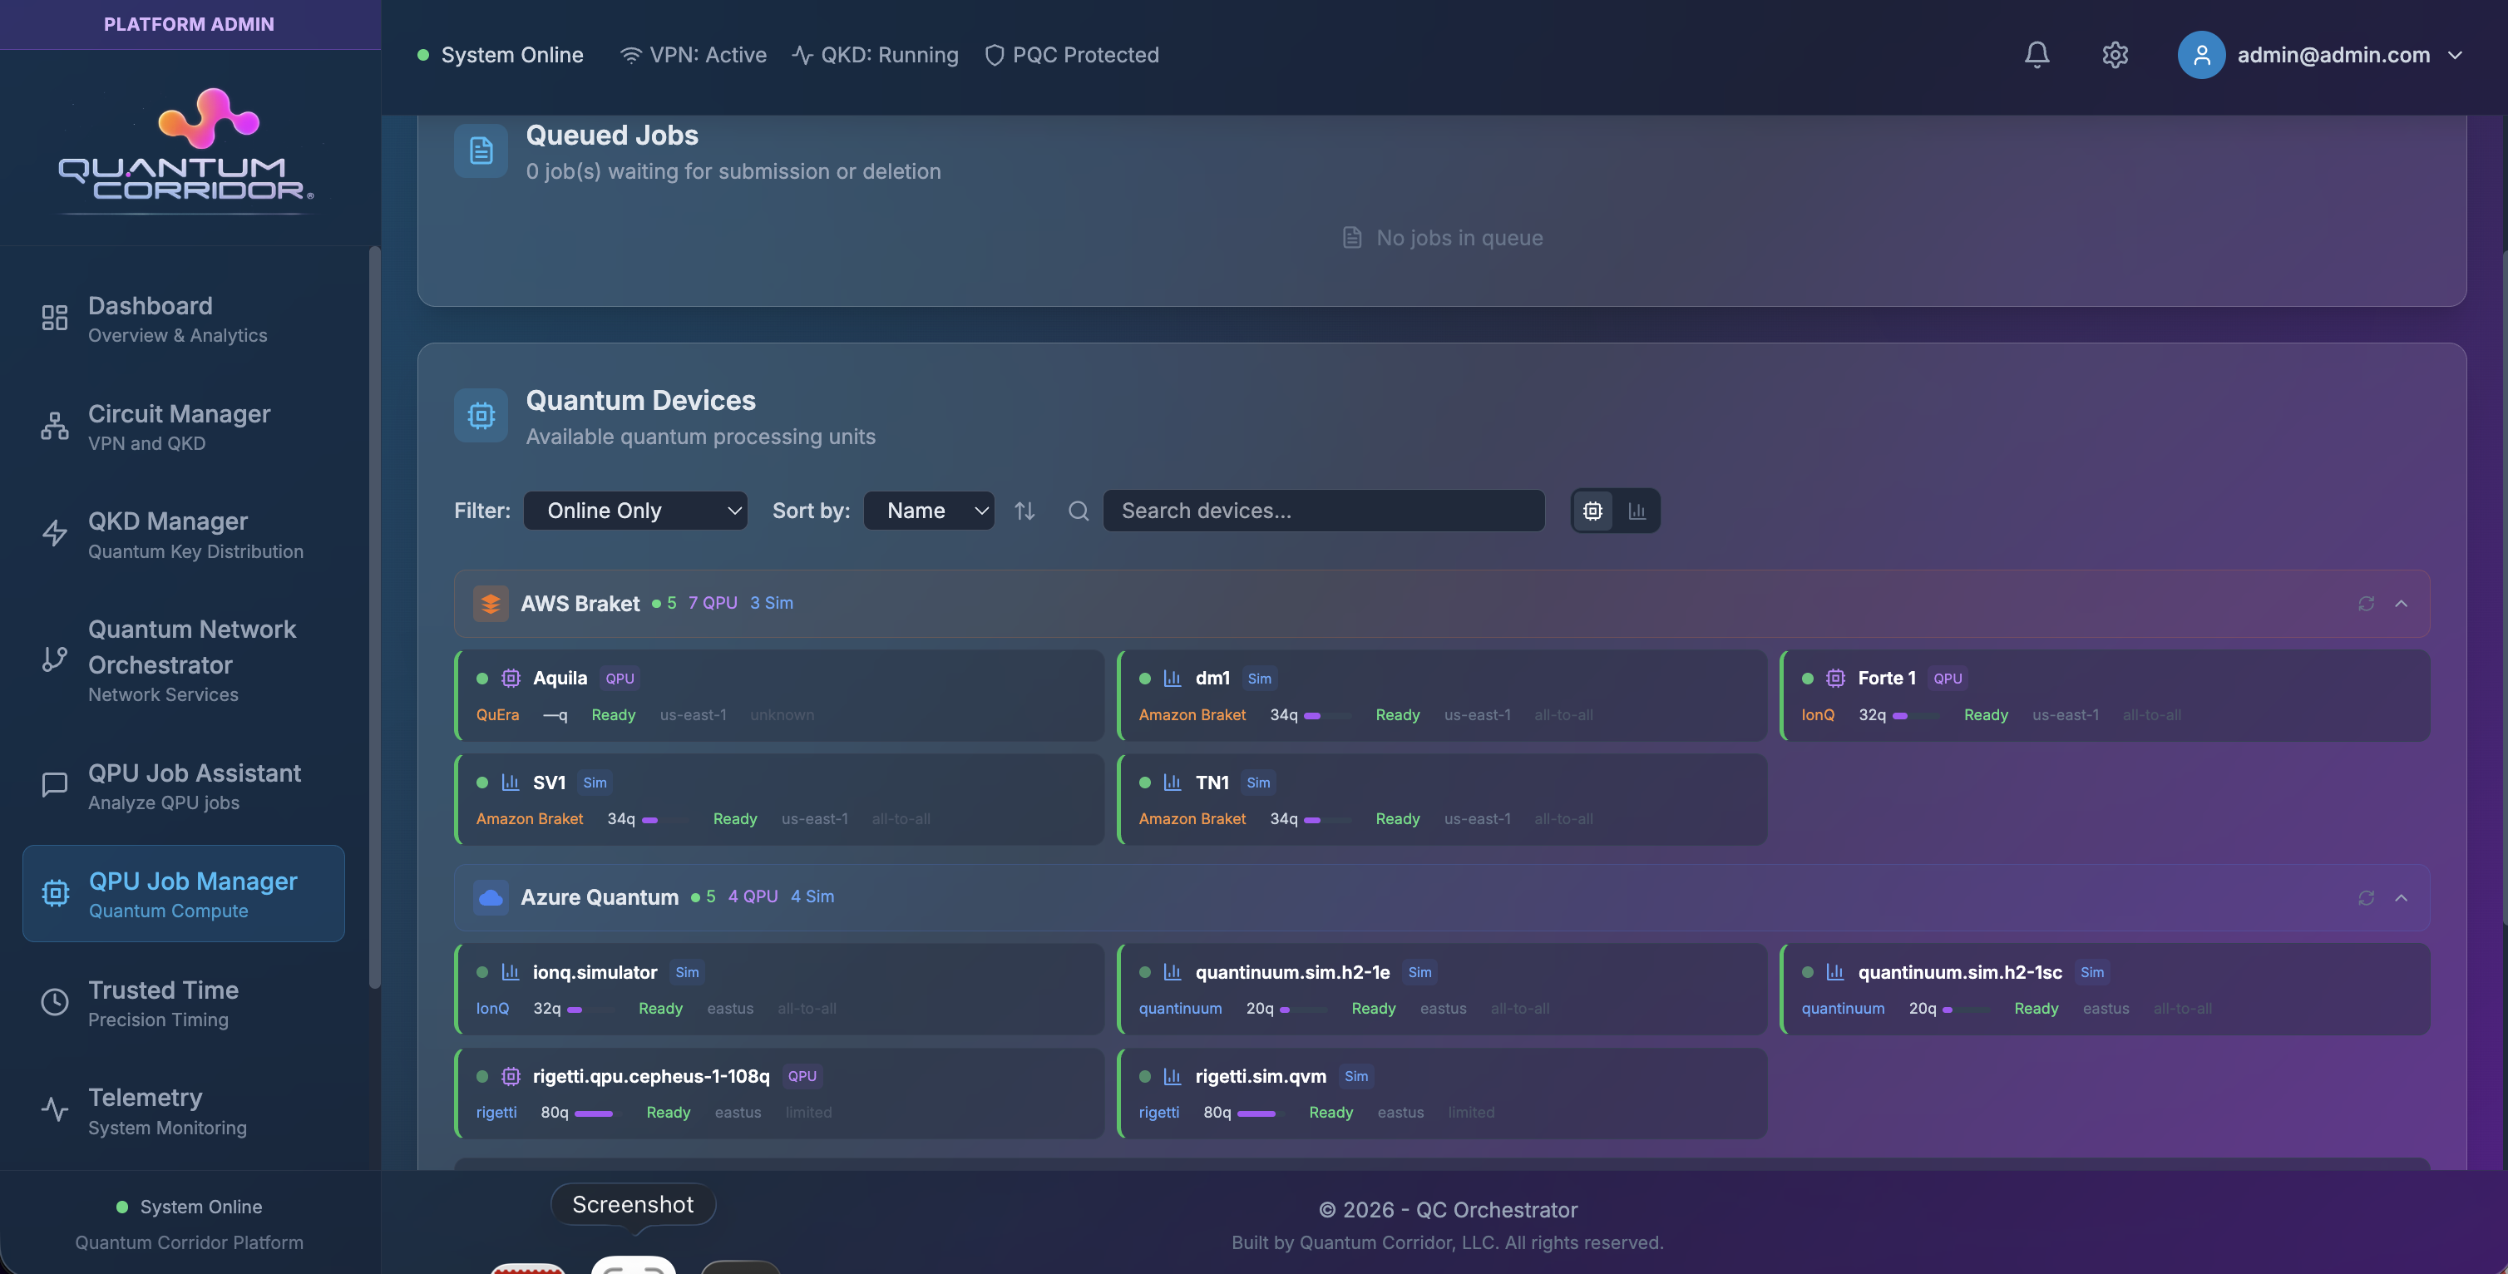Screen dimensions: 2508x1274
Task: Click the sidebar vertical scrollbar
Action: (x=375, y=618)
